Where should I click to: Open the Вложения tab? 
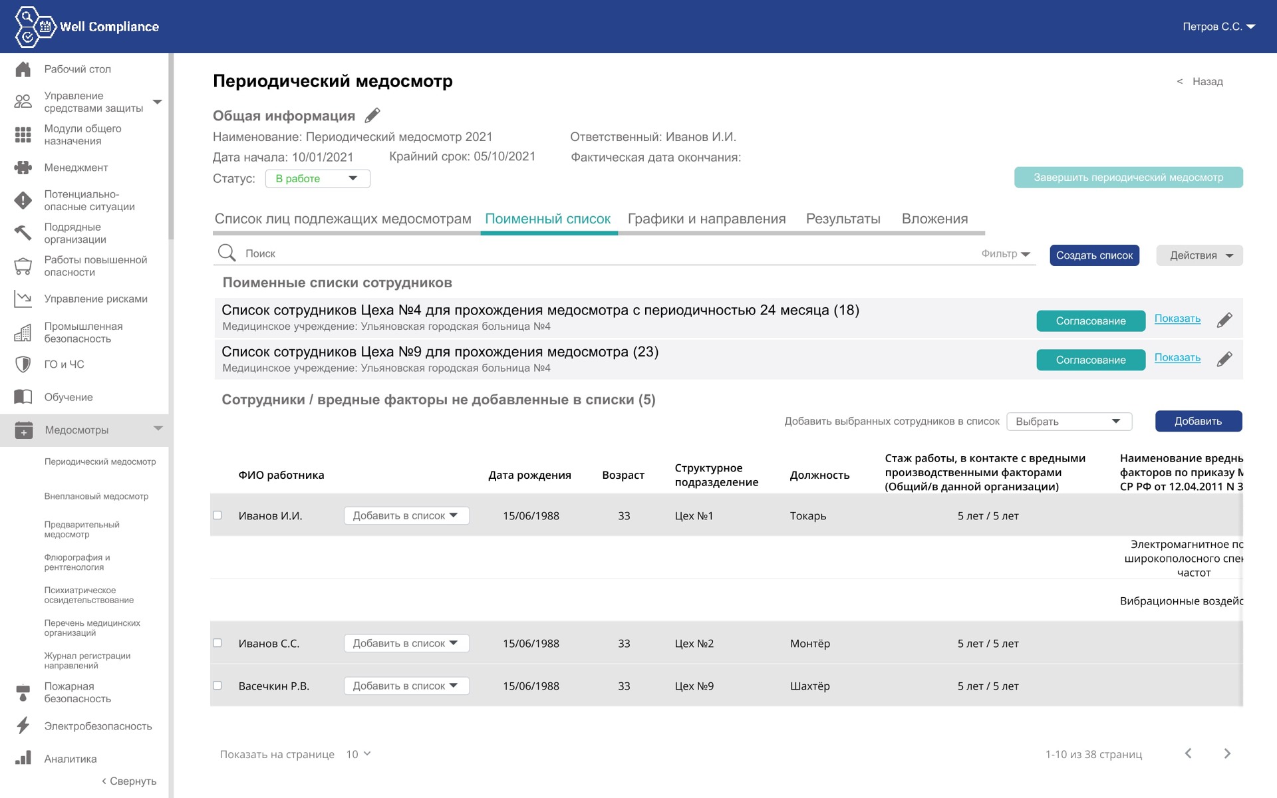coord(934,219)
